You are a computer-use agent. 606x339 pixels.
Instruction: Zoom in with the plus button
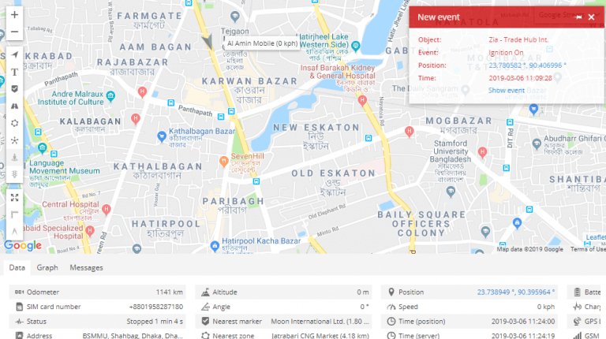[14, 15]
